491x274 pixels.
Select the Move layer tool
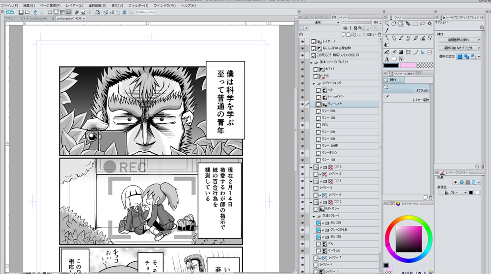[x=408, y=24]
